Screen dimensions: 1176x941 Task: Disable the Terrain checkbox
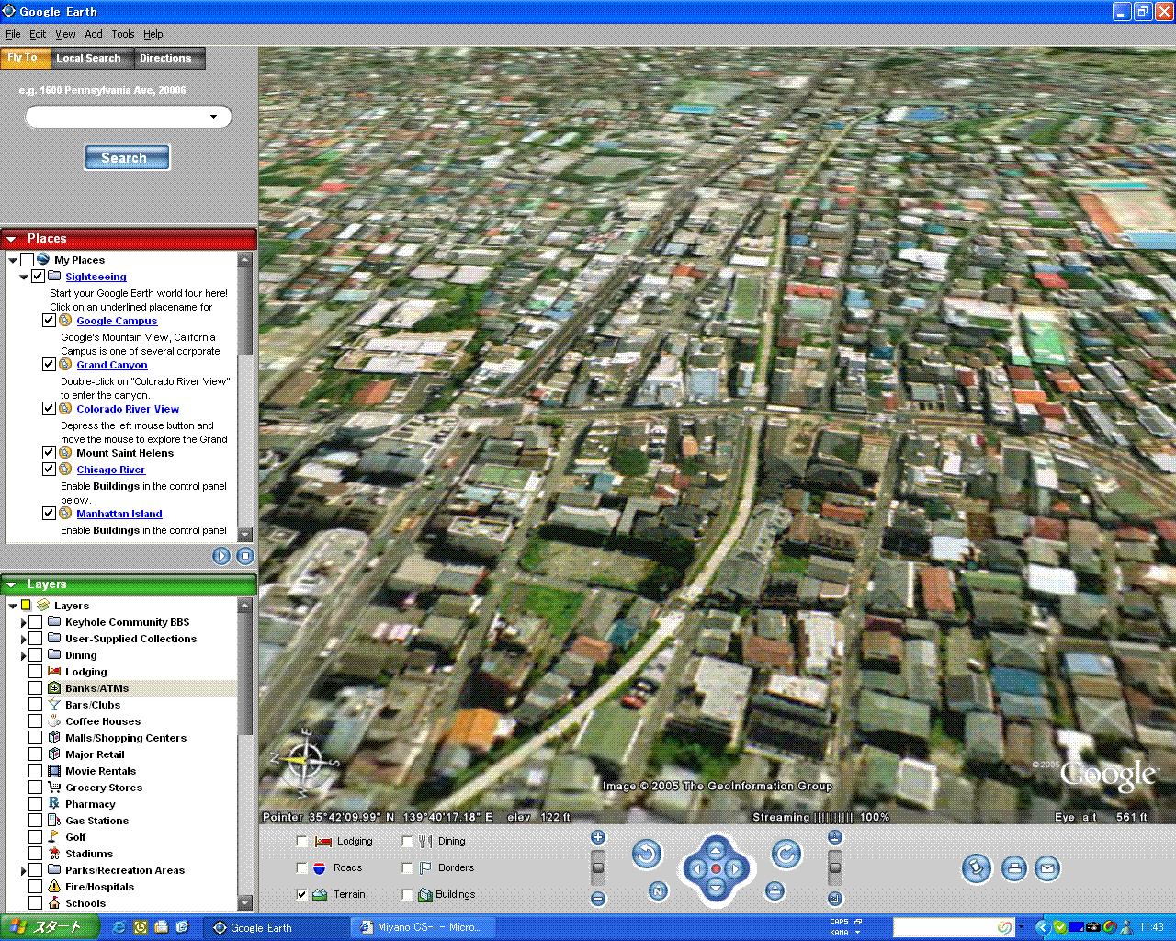(301, 894)
